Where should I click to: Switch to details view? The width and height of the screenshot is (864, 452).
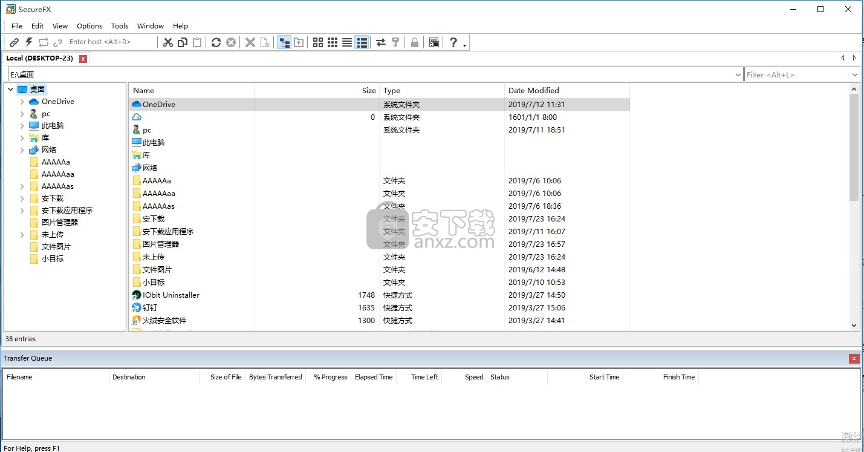click(362, 42)
